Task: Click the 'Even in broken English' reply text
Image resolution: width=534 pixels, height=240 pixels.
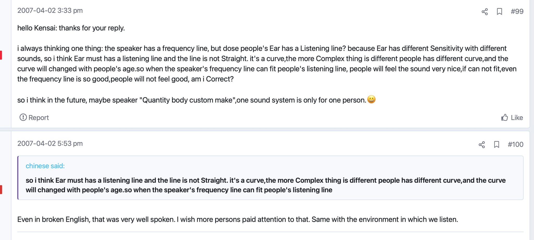Action: [x=238, y=219]
